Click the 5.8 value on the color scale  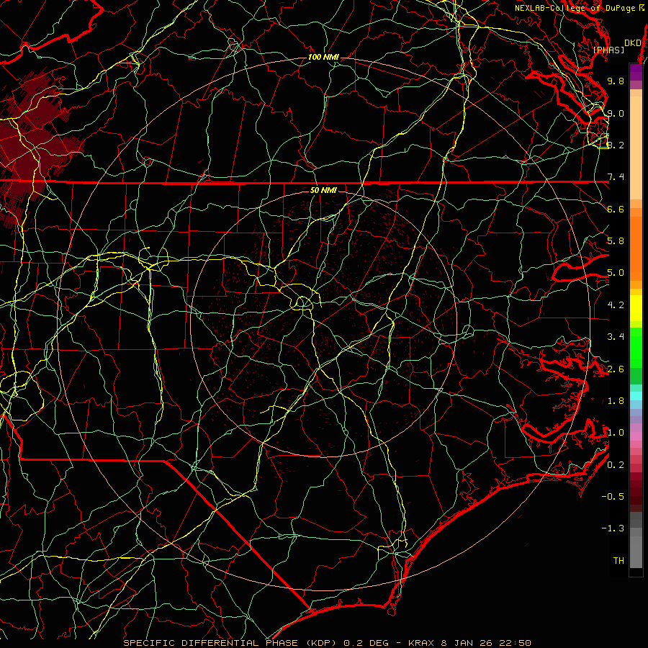point(616,241)
